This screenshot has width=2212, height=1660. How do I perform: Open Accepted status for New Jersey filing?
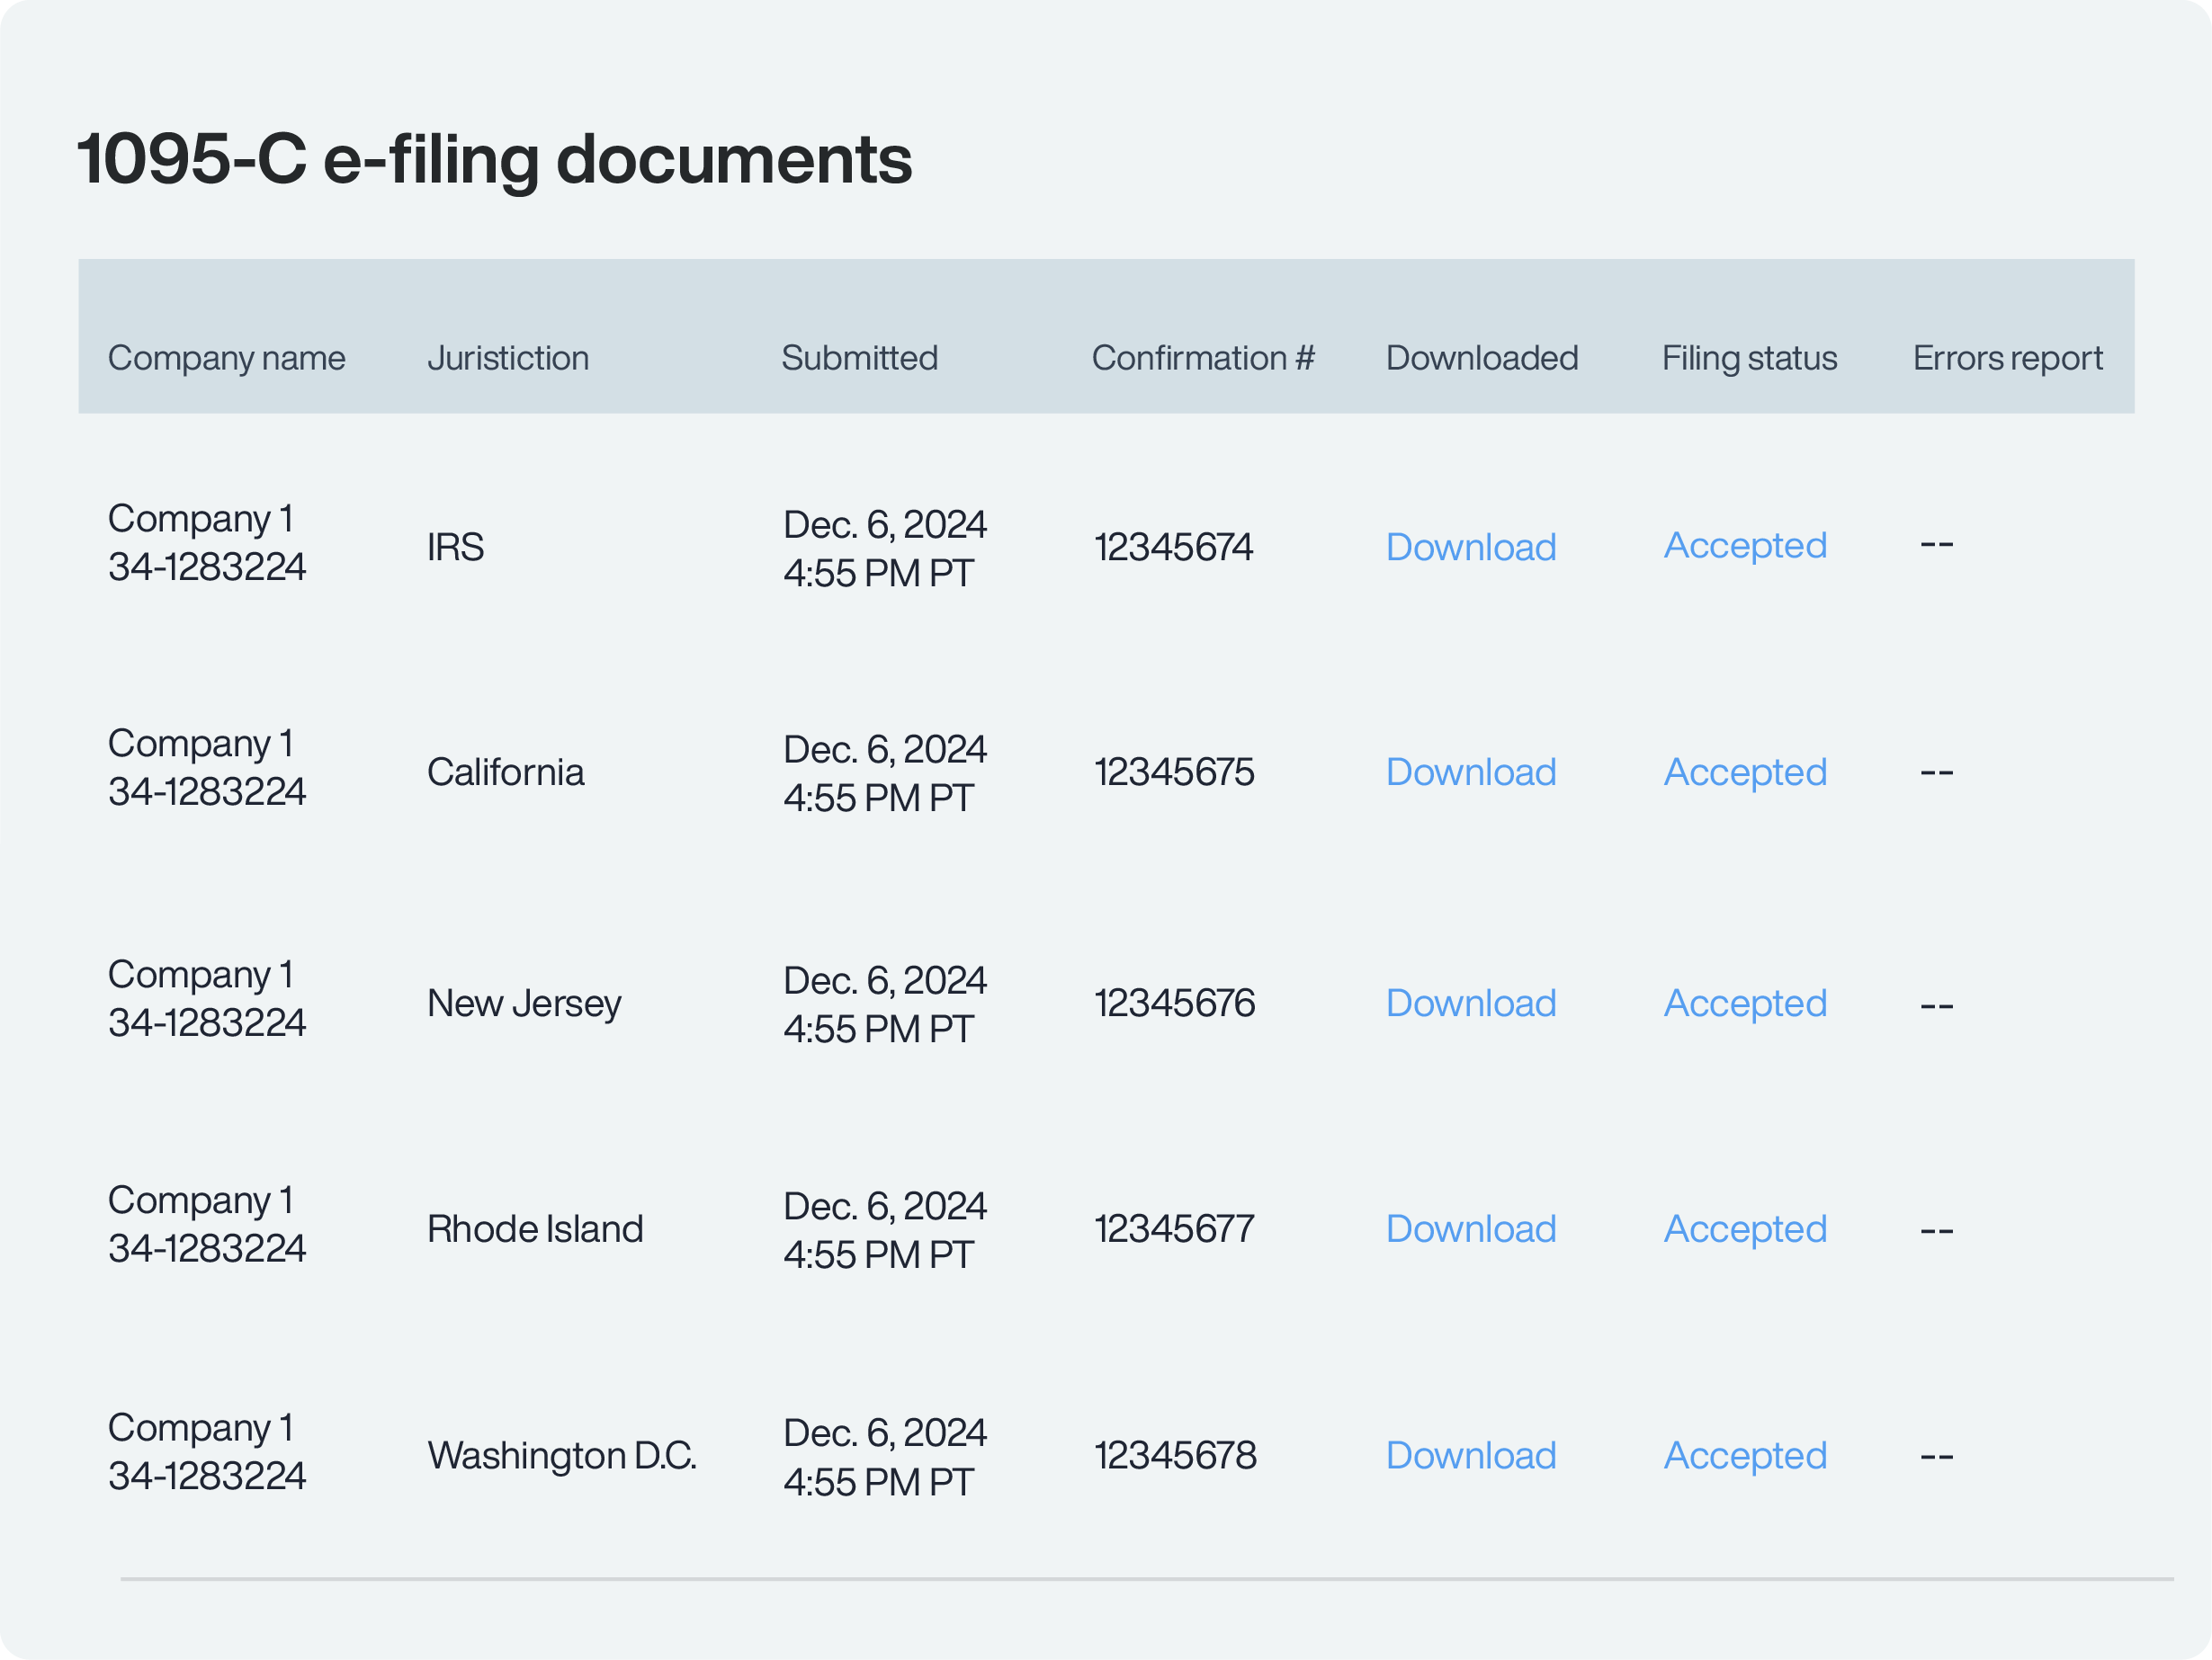coord(1744,1003)
